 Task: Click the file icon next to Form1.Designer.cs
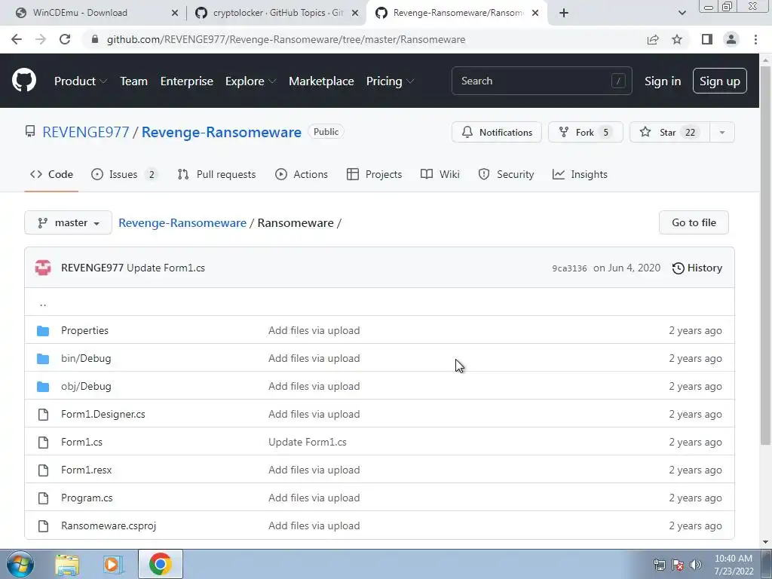[x=43, y=414]
